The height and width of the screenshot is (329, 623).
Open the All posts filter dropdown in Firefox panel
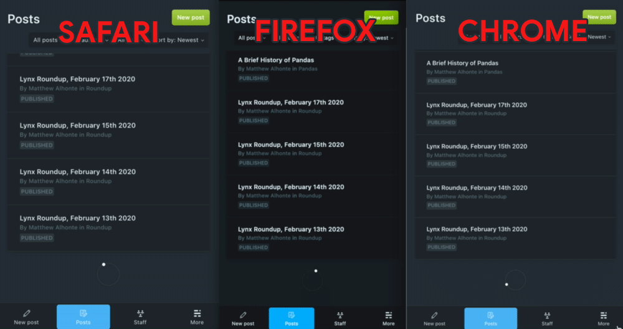point(252,38)
